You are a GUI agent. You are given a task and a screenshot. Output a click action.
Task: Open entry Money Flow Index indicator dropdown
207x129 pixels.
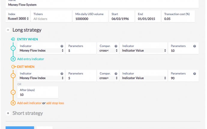point(41,51)
